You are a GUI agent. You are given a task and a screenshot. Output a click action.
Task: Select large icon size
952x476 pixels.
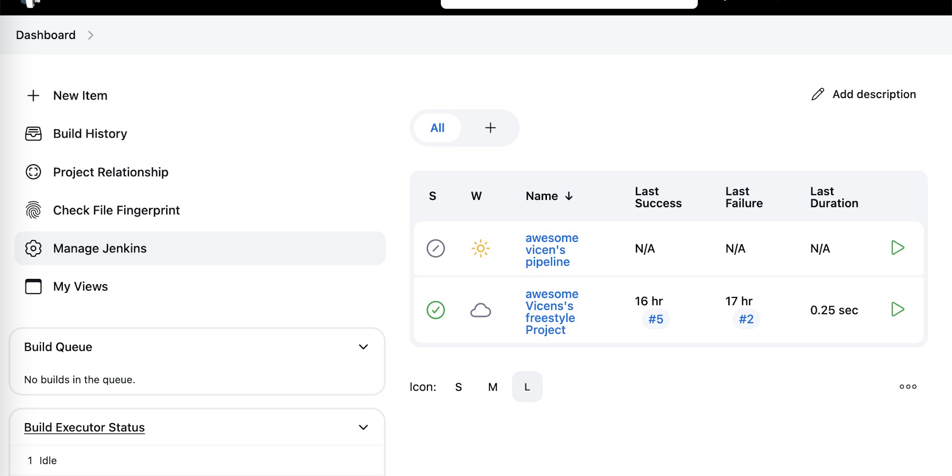(x=527, y=387)
